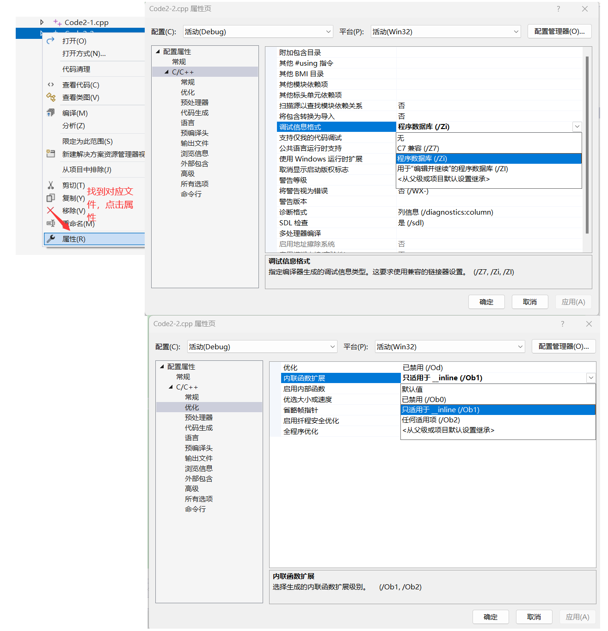Click the 新建解决方案资源管理器视图 icon

point(51,154)
